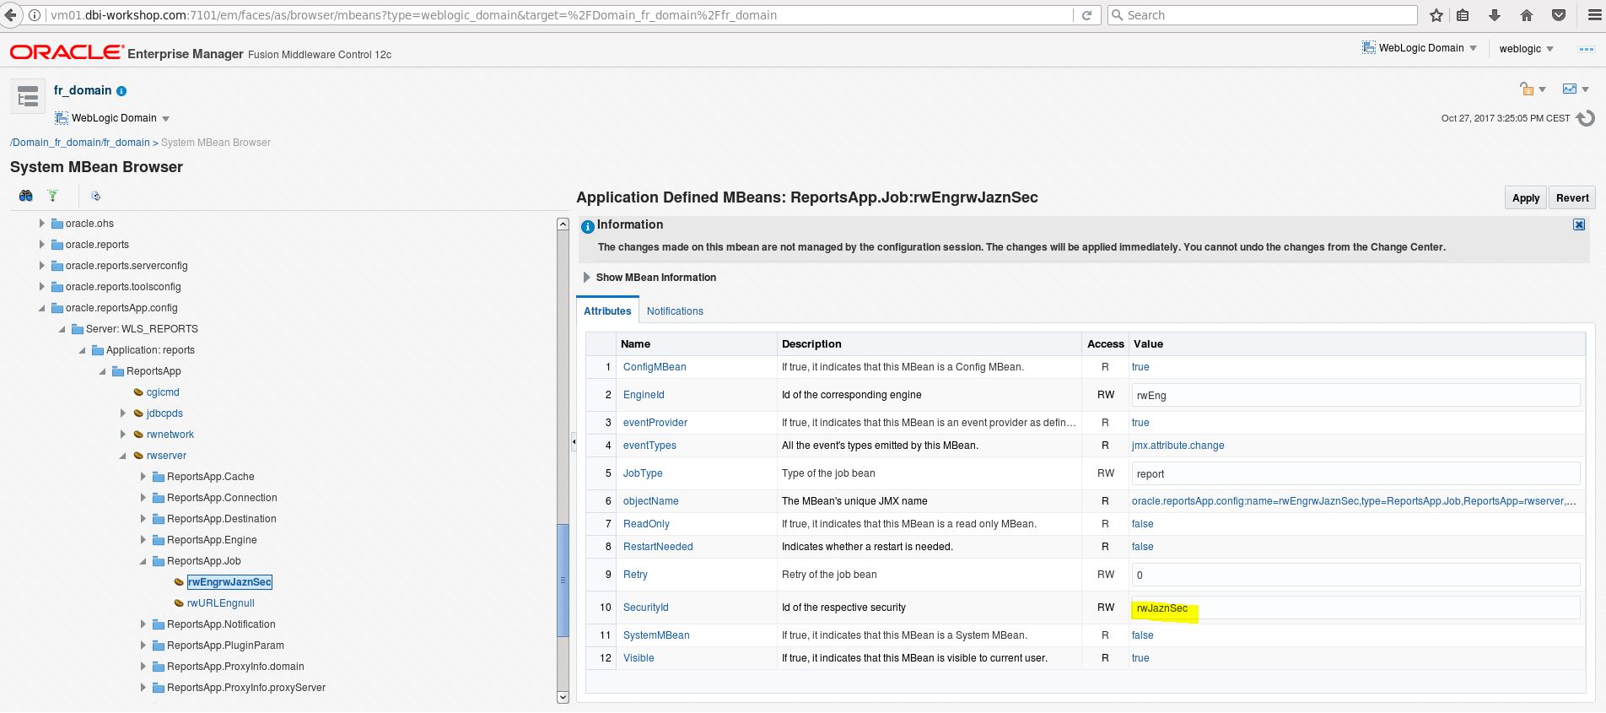
Task: Open the objectName attribute link
Action: (651, 501)
